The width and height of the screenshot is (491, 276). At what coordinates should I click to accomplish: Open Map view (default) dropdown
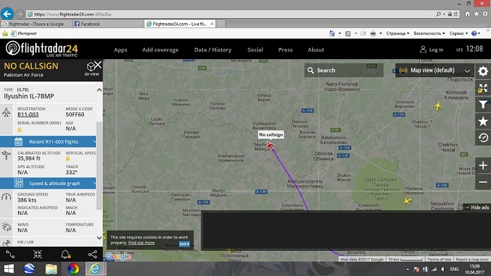click(x=434, y=70)
